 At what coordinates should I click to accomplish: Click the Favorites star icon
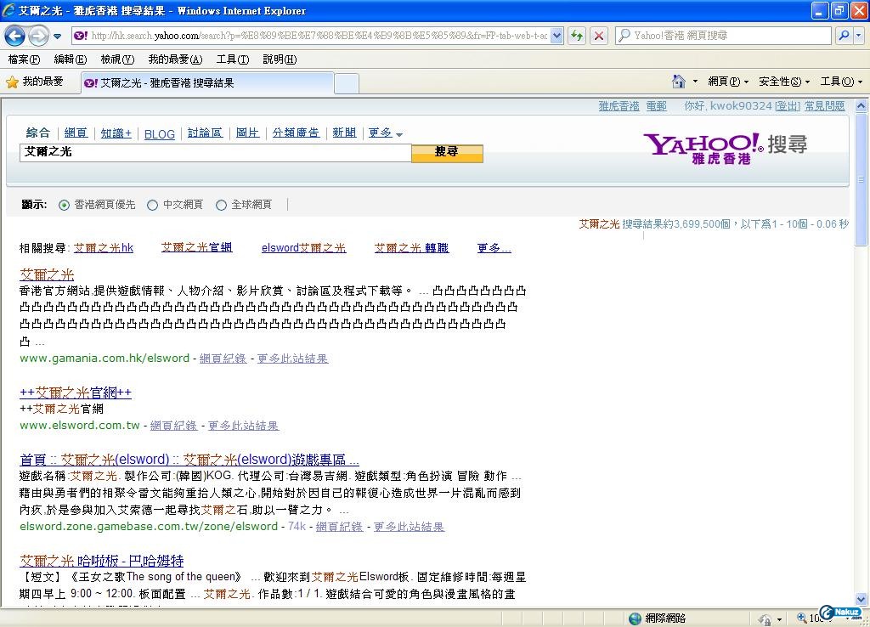click(x=12, y=82)
